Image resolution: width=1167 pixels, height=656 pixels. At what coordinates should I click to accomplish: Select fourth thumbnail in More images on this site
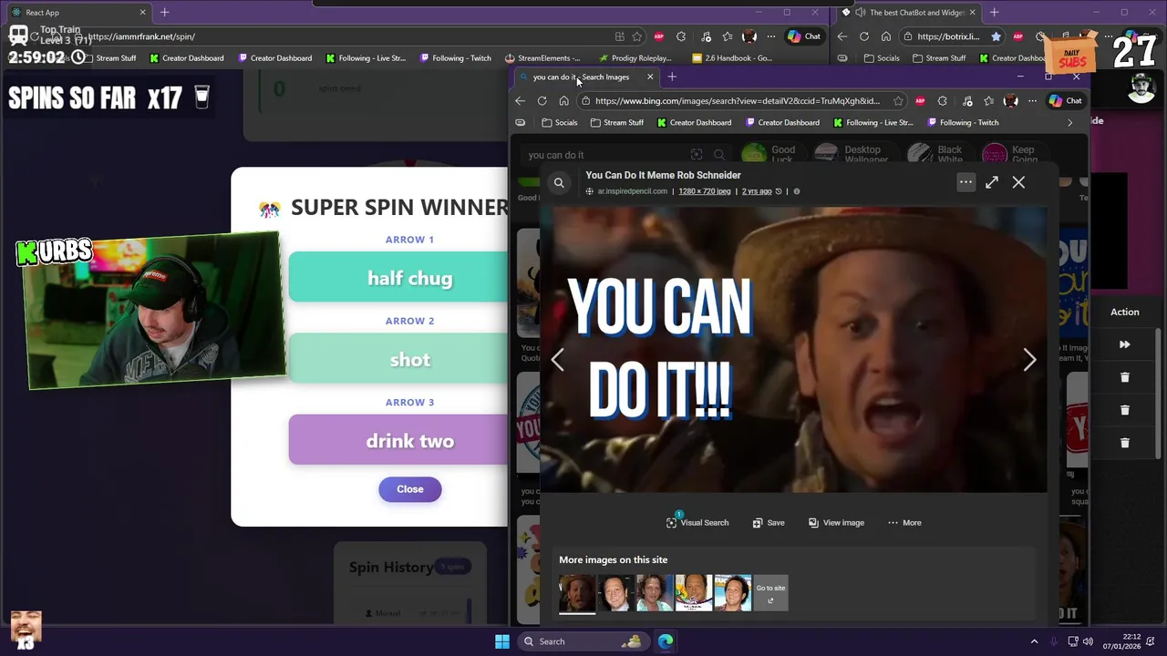click(x=693, y=593)
